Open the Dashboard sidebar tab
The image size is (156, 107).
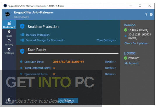point(9,25)
